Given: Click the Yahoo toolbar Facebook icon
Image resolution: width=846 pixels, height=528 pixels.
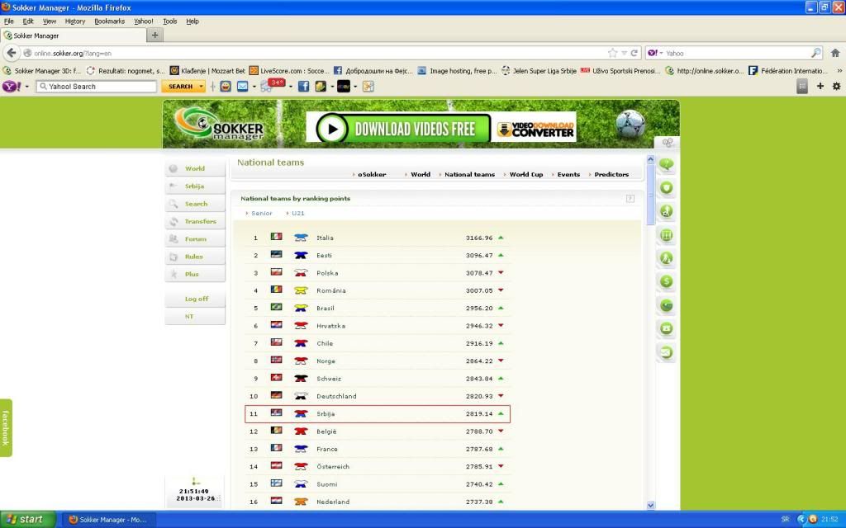Looking at the screenshot, I should (304, 86).
